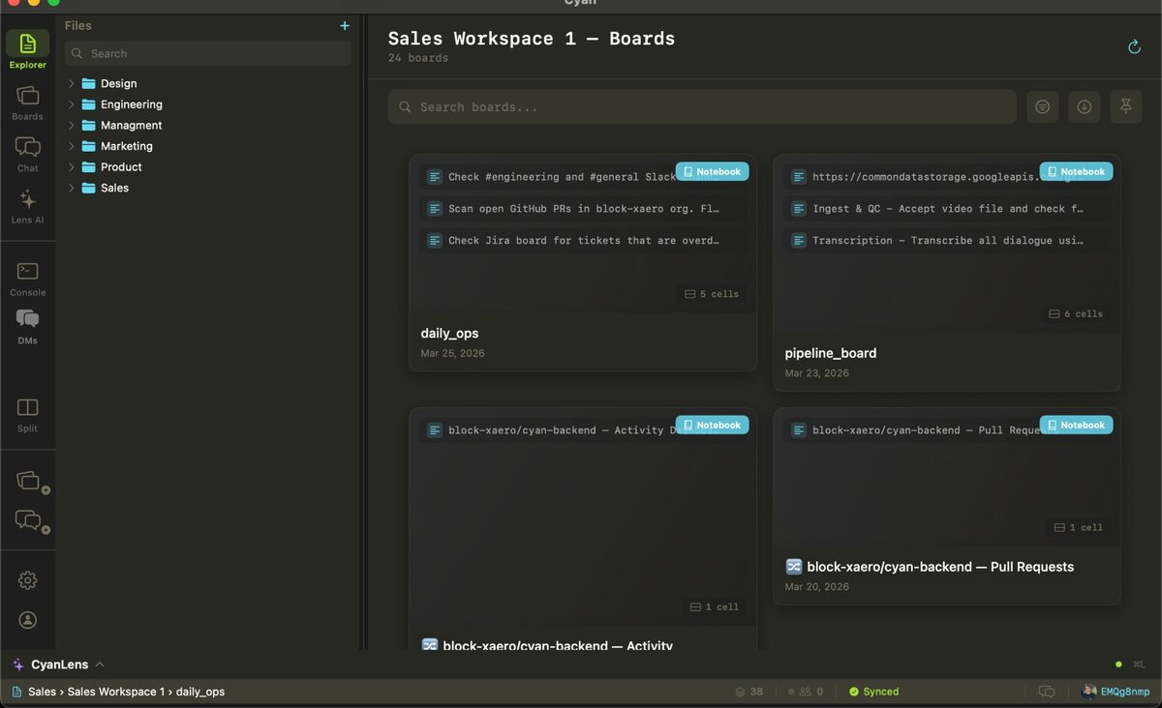The image size is (1162, 708).
Task: Click the pin icon above the boards grid
Action: tap(1125, 106)
